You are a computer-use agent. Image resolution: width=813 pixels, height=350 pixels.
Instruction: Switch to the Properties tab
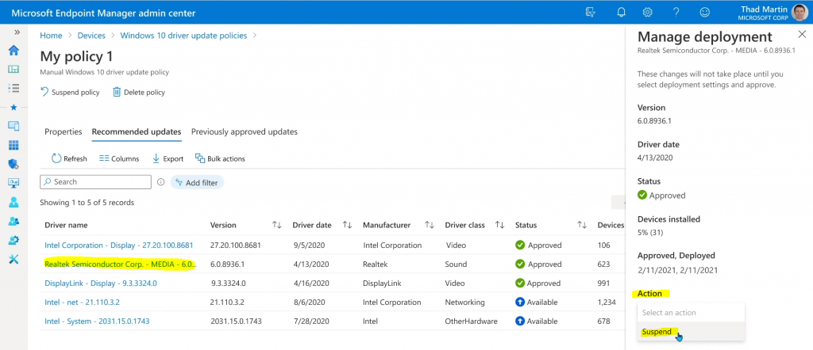pyautogui.click(x=64, y=131)
